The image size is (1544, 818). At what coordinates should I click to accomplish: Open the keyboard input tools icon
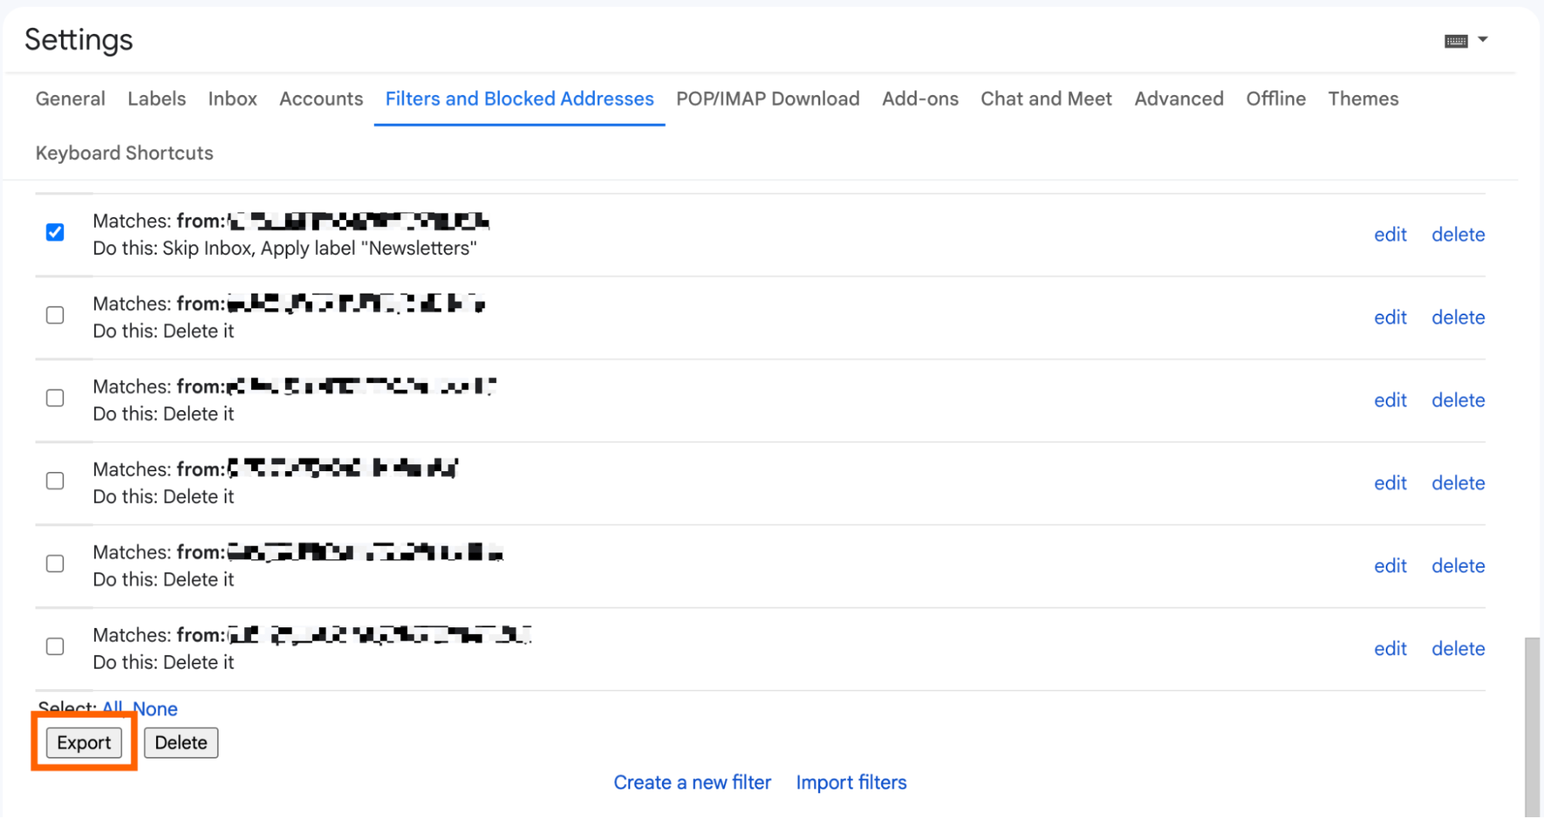1455,41
